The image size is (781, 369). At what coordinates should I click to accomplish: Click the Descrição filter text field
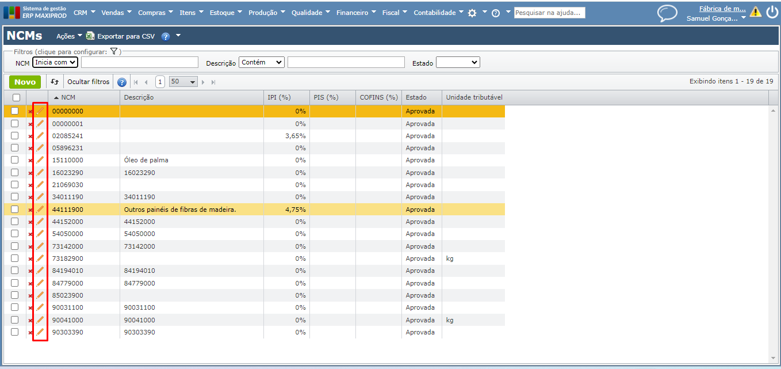point(346,62)
